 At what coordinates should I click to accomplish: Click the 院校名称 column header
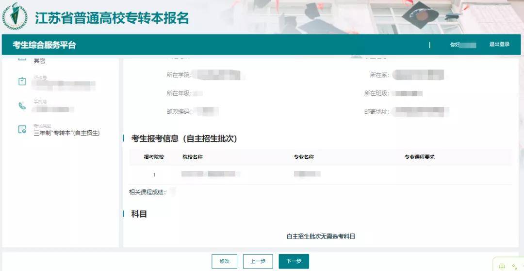[192, 157]
